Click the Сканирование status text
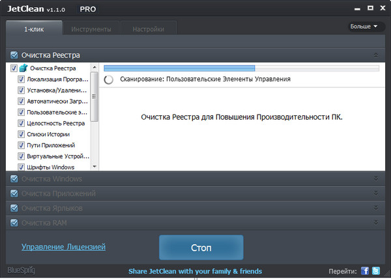This screenshot has width=391, height=280. point(205,79)
